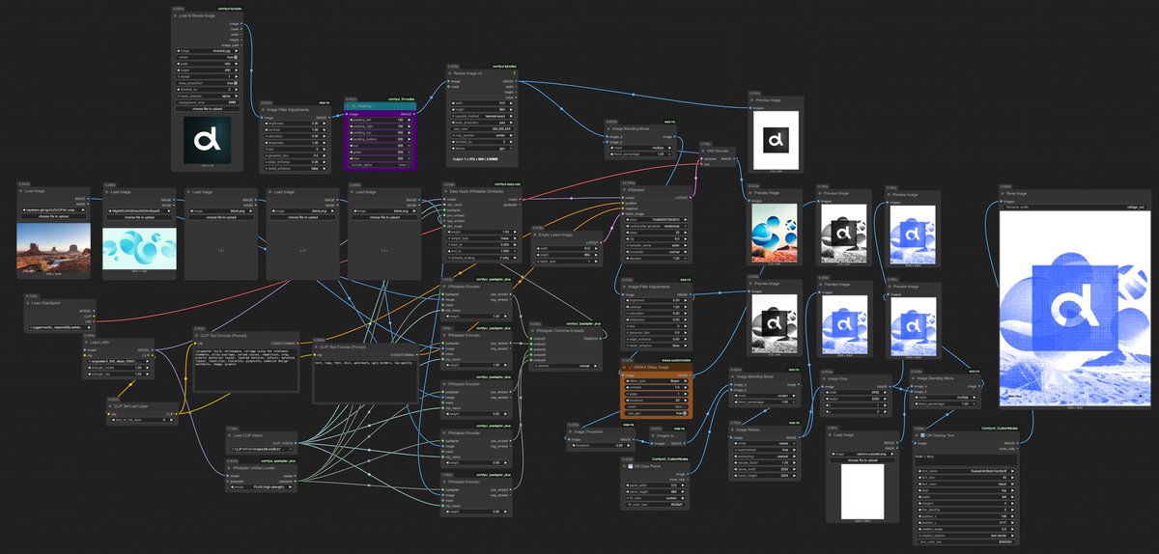The image size is (1159, 554).
Task: Open crop_position dropdown in Resize Image v2
Action: pyautogui.click(x=483, y=135)
